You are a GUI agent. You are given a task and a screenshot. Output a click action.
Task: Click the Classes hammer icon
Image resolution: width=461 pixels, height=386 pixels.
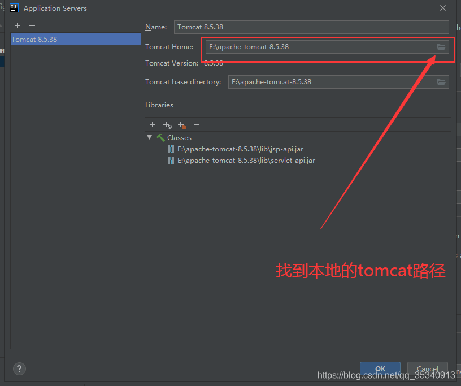click(160, 138)
